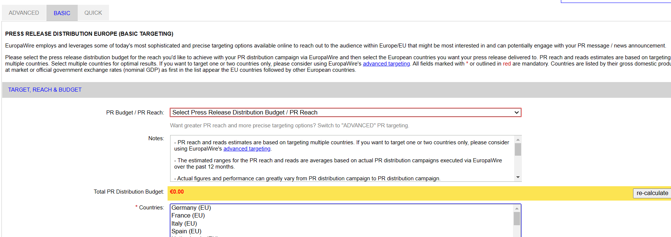Viewport: 671px width, 237px height.
Task: Click the Countries list scroll up arrow
Action: [x=517, y=209]
